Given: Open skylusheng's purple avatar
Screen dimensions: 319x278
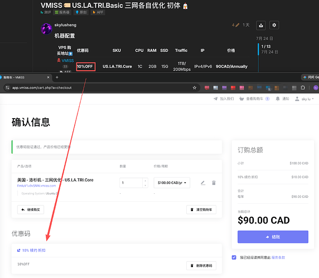Looking at the screenshot, I should 46,29.
